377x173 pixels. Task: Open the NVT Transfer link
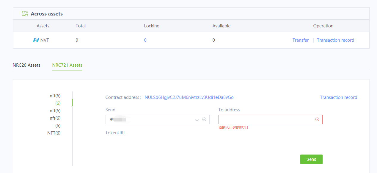click(301, 40)
